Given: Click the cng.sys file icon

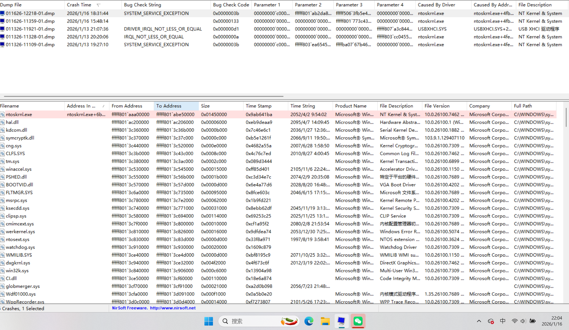Looking at the screenshot, I should pos(2,146).
